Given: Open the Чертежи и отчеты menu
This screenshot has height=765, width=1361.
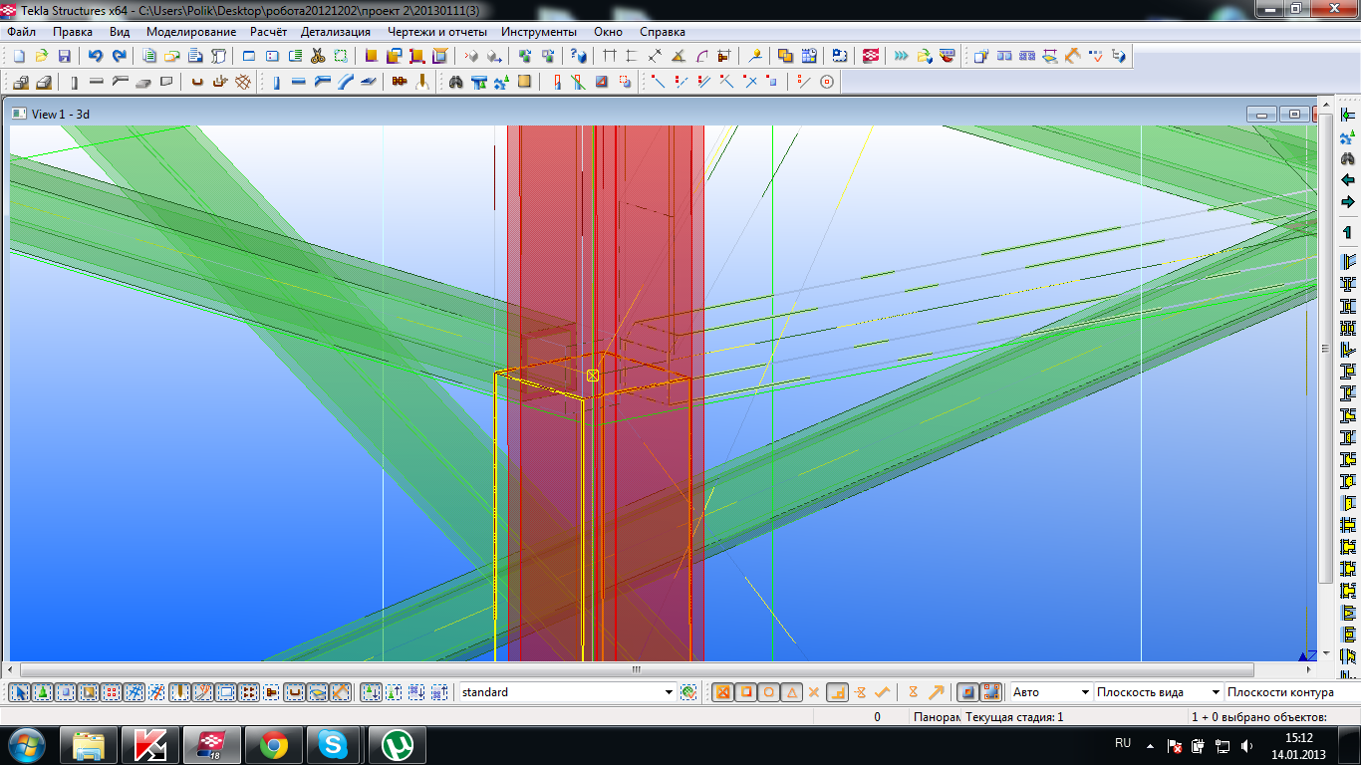Looking at the screenshot, I should 436,32.
